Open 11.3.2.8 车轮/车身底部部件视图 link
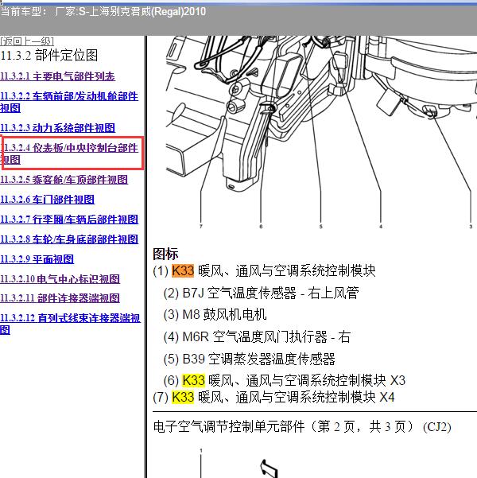Viewport: 477px width, 478px height. 69,239
